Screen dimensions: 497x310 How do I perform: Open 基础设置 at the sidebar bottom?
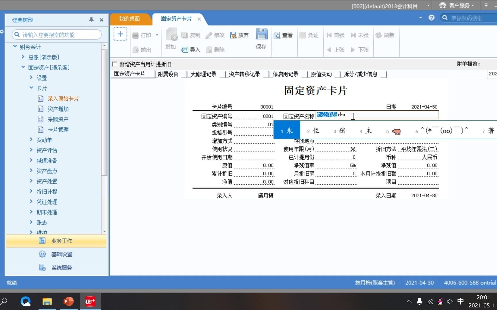click(62, 254)
